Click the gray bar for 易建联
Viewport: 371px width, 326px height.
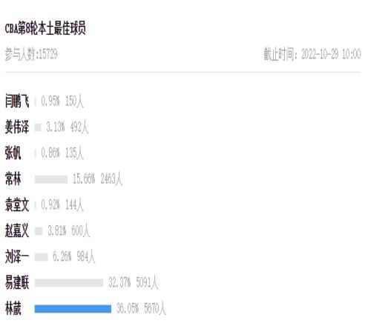point(69,283)
